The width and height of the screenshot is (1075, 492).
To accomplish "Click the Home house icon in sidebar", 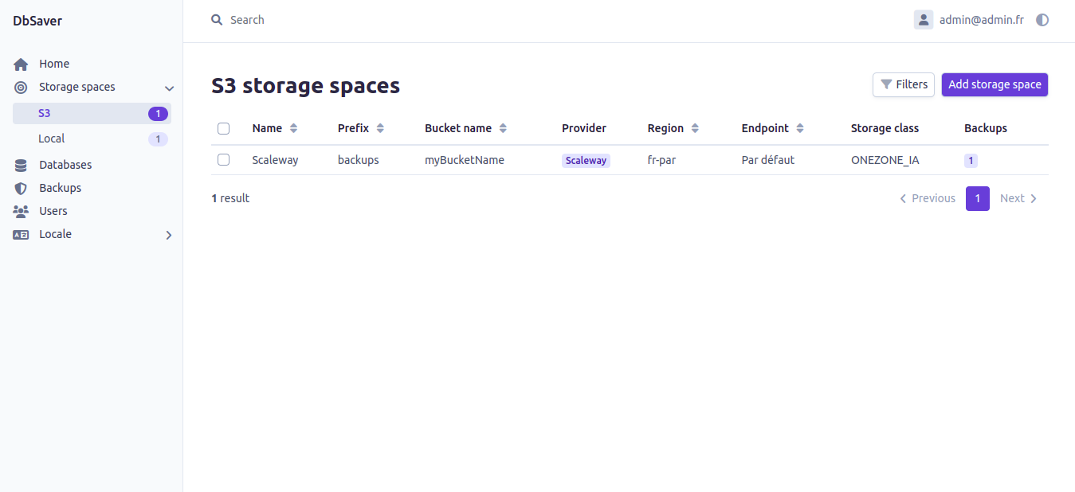I will tap(21, 64).
